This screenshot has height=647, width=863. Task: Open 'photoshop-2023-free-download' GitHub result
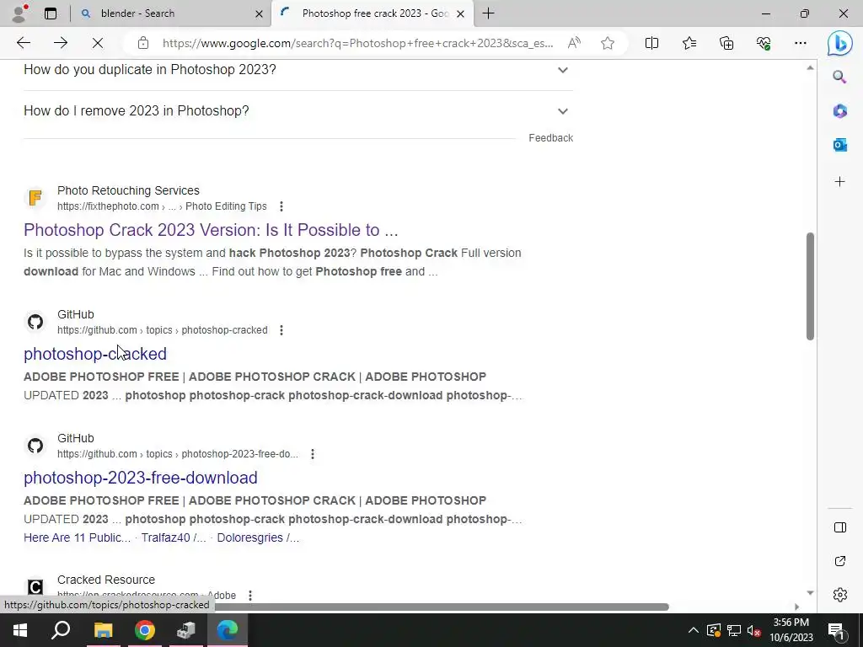(x=141, y=478)
